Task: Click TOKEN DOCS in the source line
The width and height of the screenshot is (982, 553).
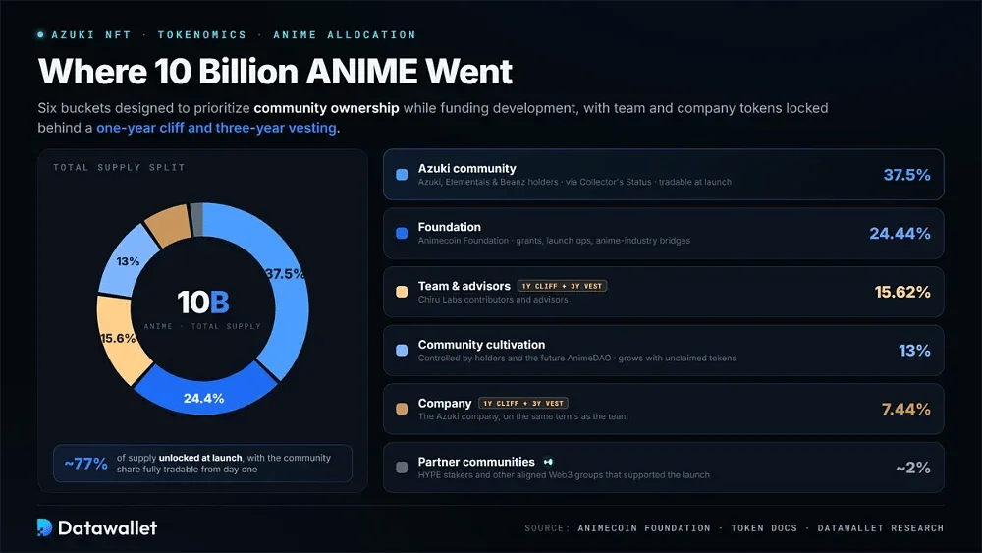Action: tap(764, 527)
